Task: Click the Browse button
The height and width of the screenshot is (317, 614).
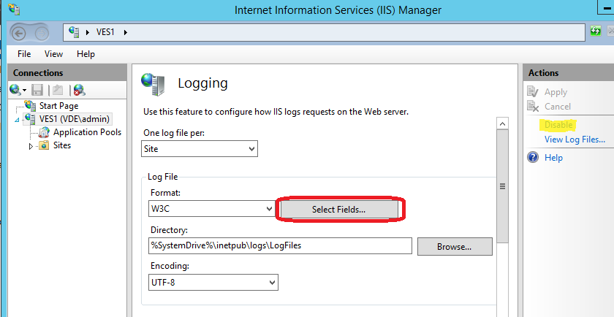Action: click(454, 247)
